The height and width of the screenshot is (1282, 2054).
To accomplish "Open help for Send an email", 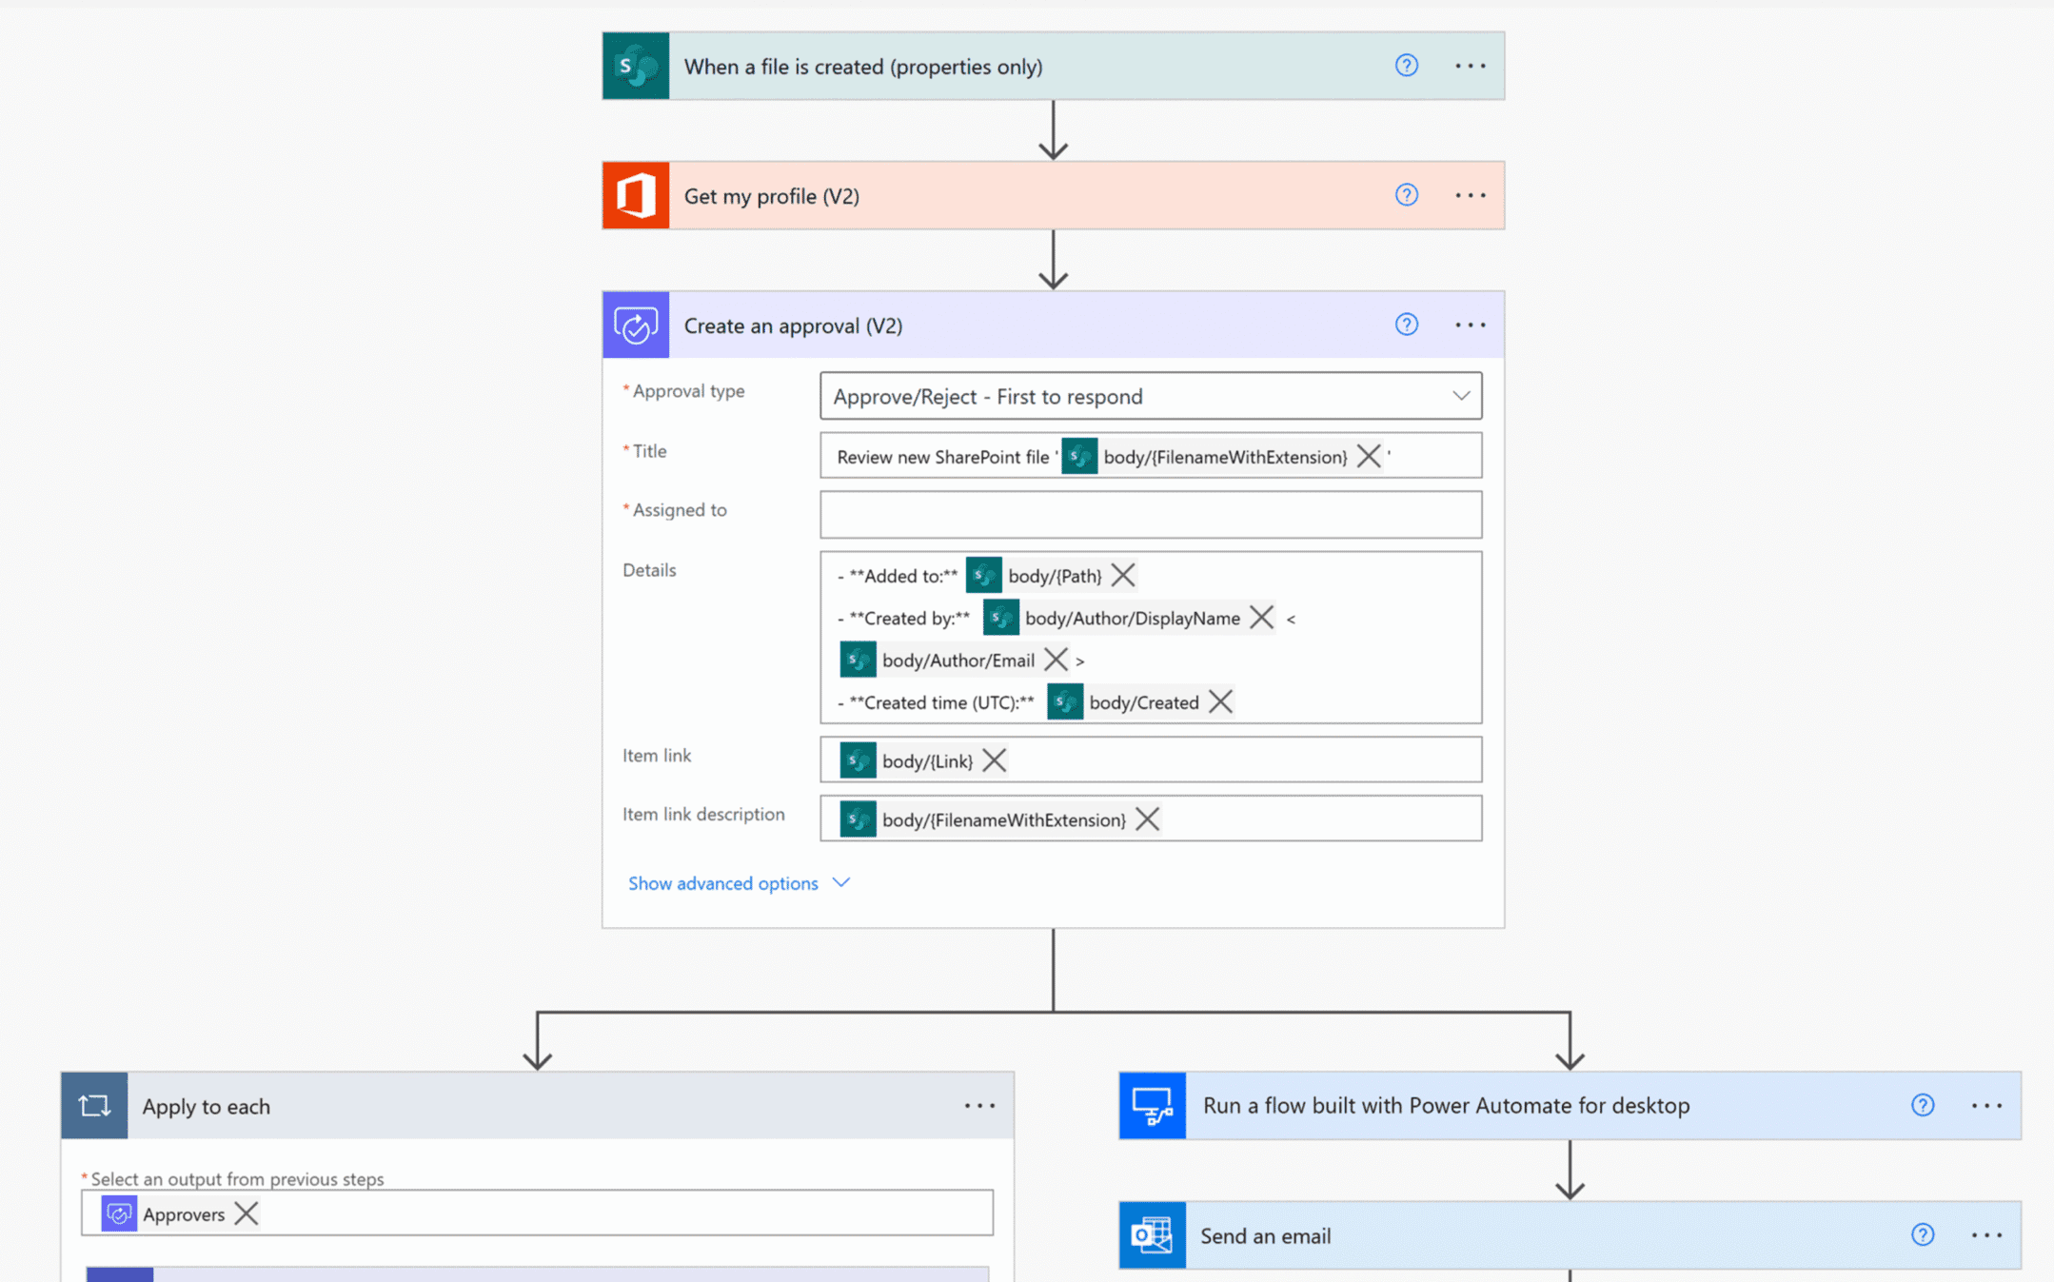I will [x=1922, y=1234].
